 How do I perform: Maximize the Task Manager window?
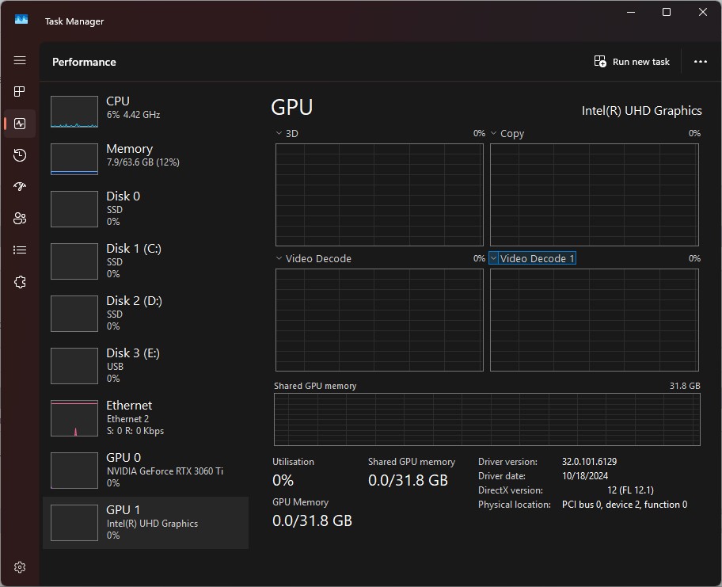tap(667, 12)
